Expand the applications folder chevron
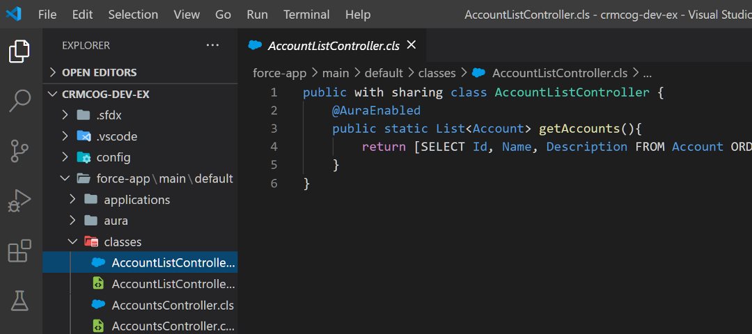 coord(73,199)
